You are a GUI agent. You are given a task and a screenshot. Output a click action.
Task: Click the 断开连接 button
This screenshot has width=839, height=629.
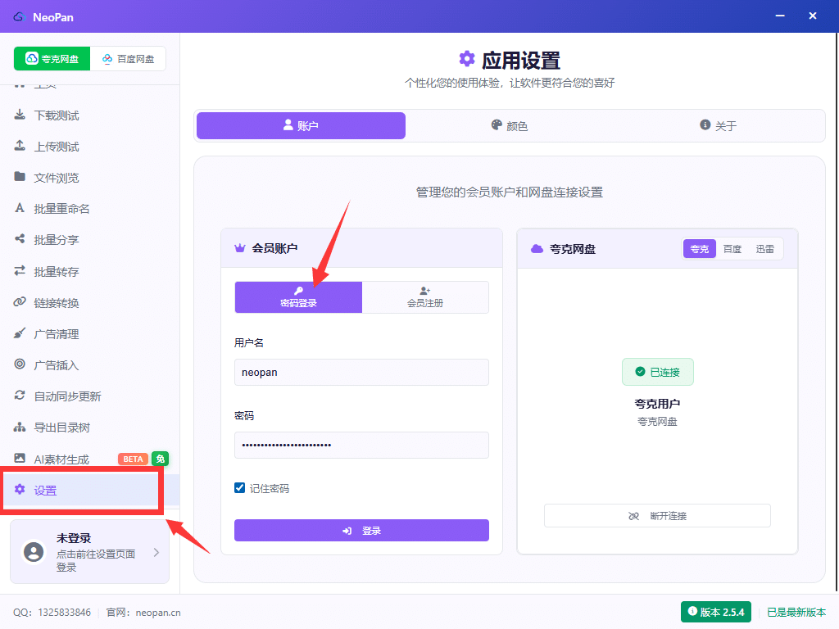pos(657,516)
